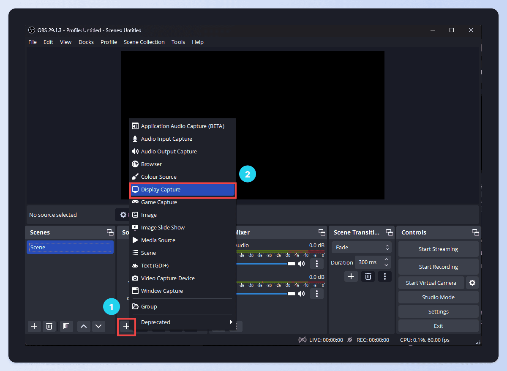The width and height of the screenshot is (507, 371).
Task: Open the Fade transition dropdown
Action: [361, 247]
